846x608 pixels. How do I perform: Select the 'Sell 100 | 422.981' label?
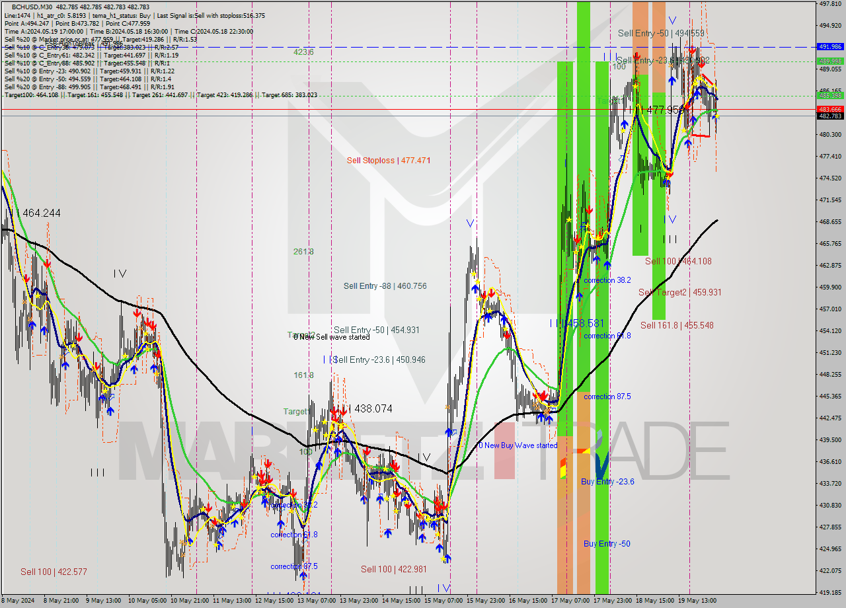[x=395, y=569]
